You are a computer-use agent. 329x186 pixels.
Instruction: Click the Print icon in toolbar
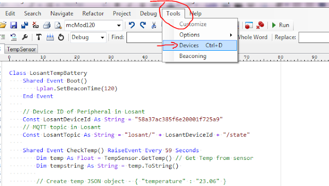click(x=47, y=25)
